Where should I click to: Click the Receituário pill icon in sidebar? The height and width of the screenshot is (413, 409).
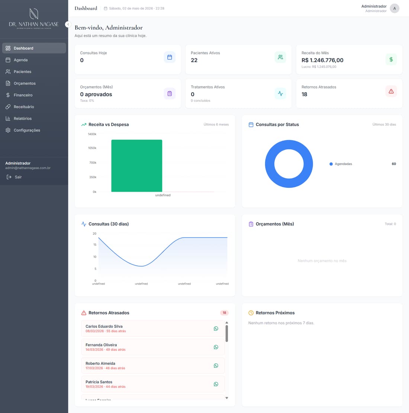[x=8, y=107]
